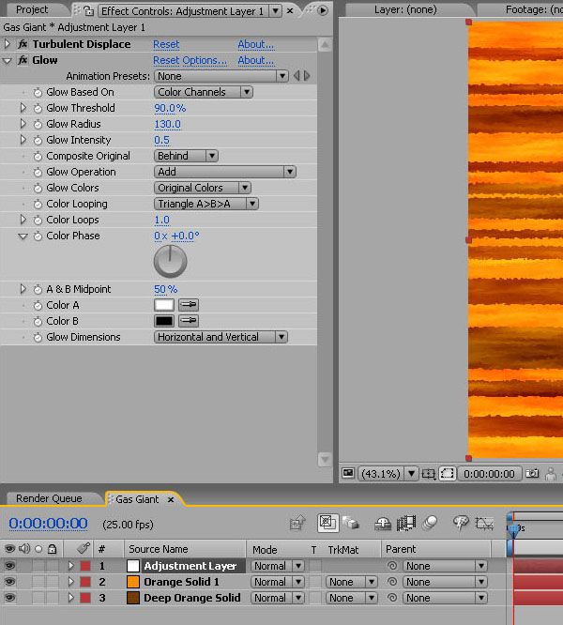Click the Color B eyedropper button
The height and width of the screenshot is (625, 563).
coord(189,321)
